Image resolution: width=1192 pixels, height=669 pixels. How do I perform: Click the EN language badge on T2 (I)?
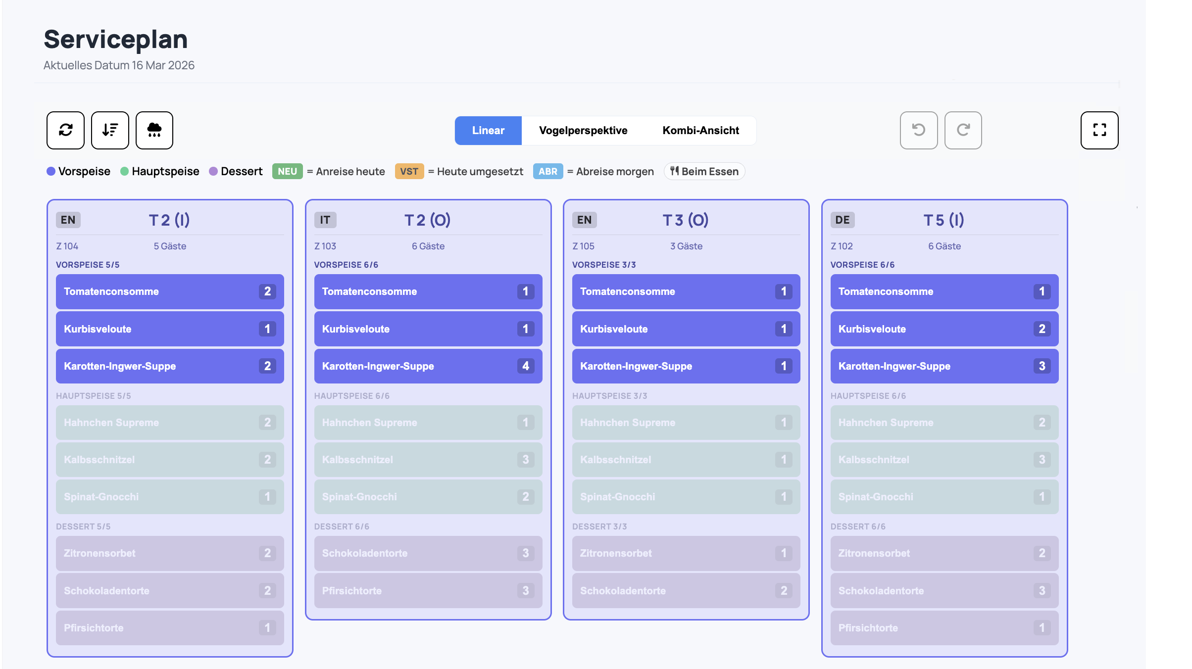tap(68, 219)
